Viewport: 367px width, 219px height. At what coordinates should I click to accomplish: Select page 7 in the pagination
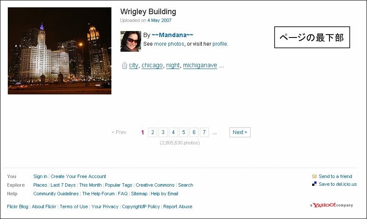pyautogui.click(x=204, y=132)
